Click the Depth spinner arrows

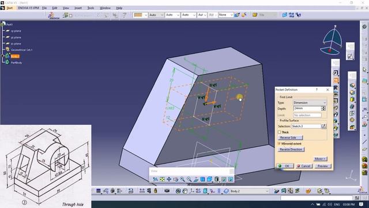[323, 109]
